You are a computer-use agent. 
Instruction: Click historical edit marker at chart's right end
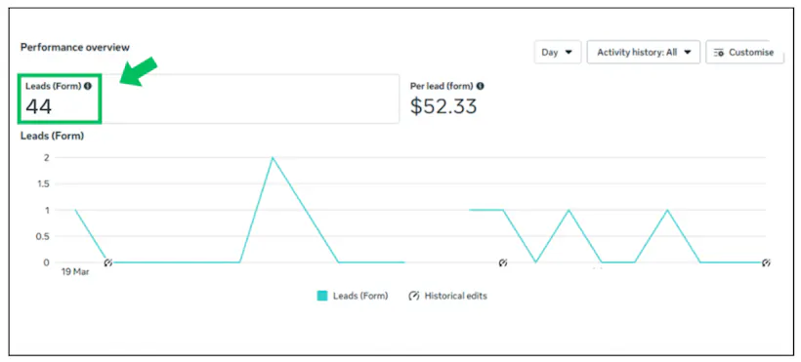(x=766, y=262)
